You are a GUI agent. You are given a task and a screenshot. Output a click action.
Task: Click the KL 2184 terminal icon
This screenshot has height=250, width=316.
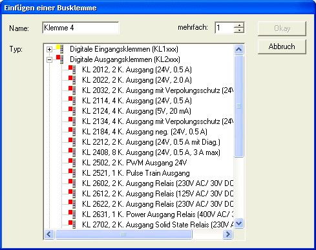(x=72, y=132)
